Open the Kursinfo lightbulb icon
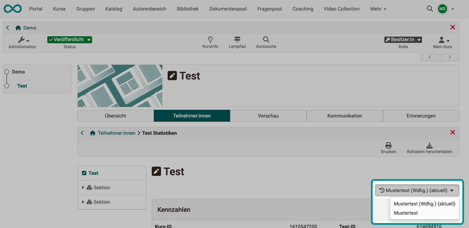The height and width of the screenshot is (228, 469). (210, 40)
